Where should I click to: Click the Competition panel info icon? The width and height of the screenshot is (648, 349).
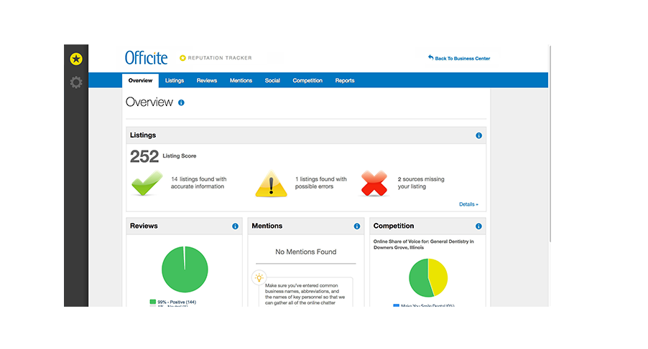pos(478,226)
